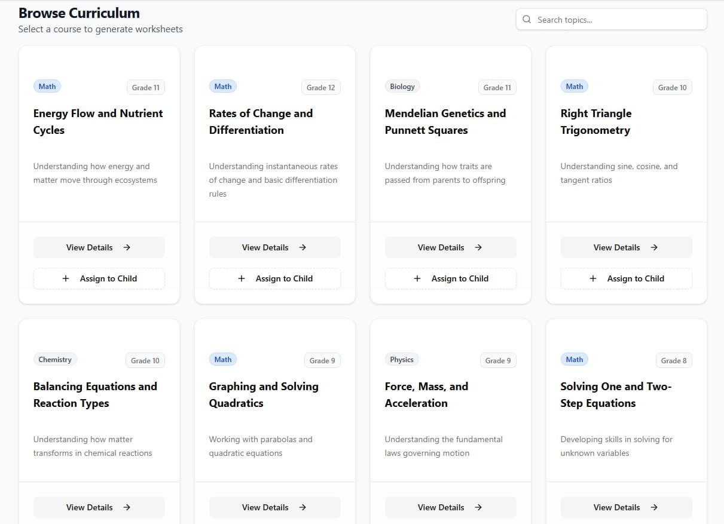This screenshot has width=724, height=524.
Task: Select the Biology tag on Mendelian Genetics
Action: click(x=402, y=87)
